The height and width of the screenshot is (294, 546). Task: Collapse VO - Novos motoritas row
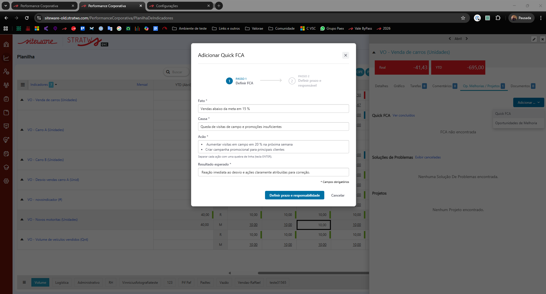coord(22,220)
